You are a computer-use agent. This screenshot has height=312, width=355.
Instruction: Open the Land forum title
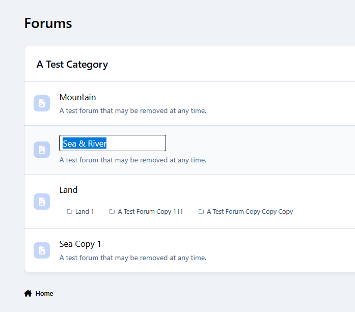coord(68,190)
